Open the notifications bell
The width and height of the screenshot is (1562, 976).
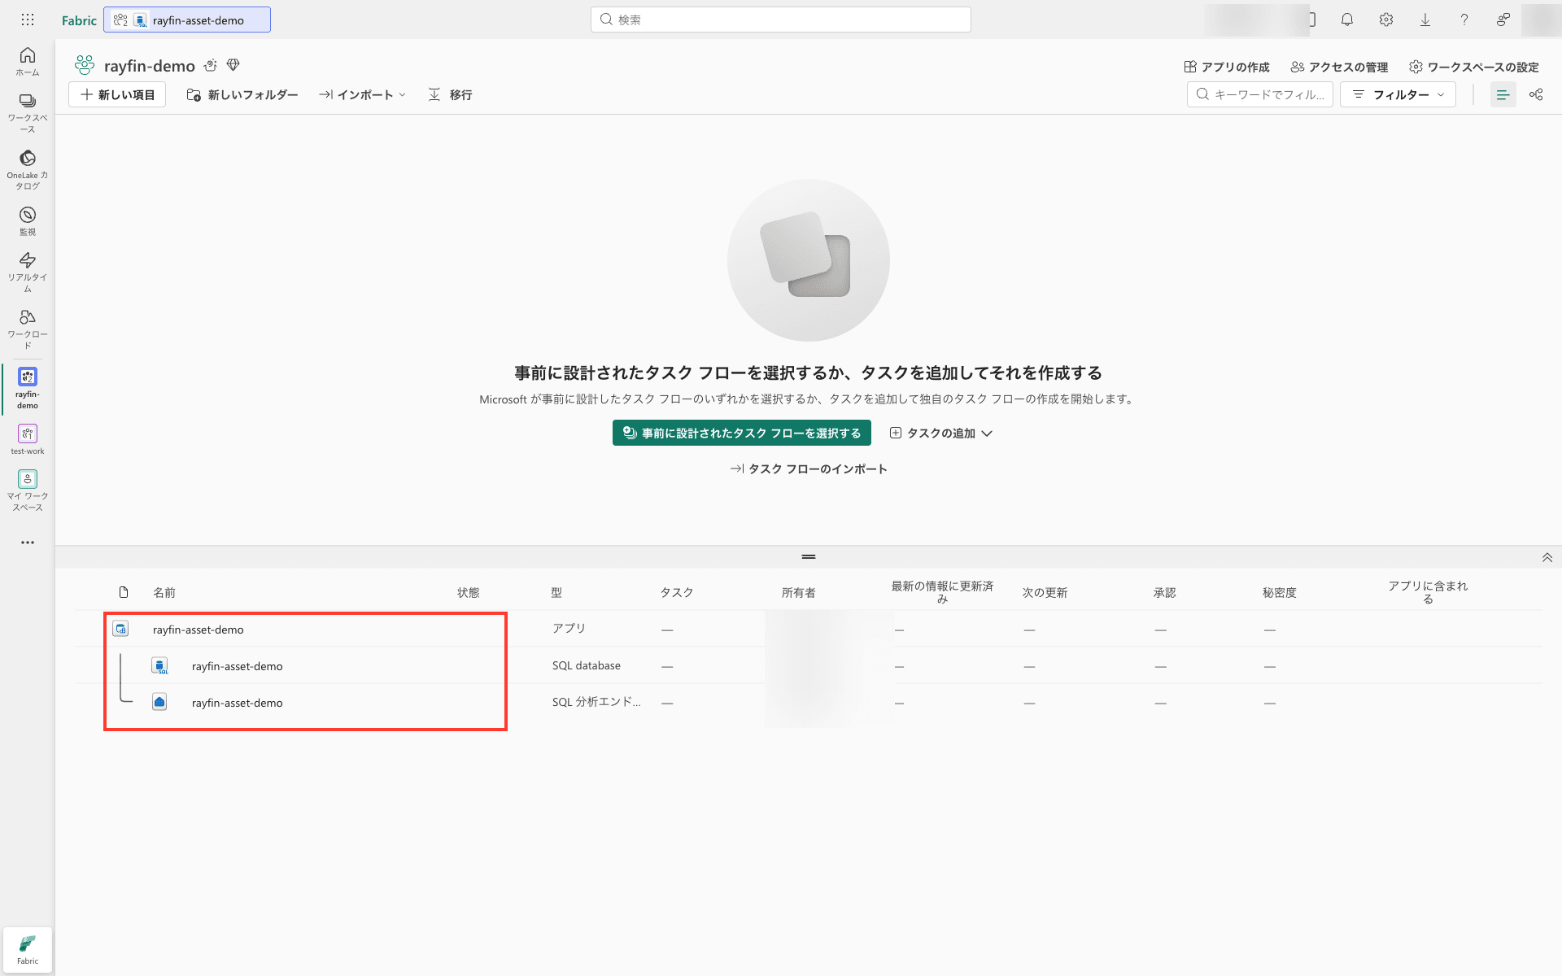pyautogui.click(x=1347, y=20)
